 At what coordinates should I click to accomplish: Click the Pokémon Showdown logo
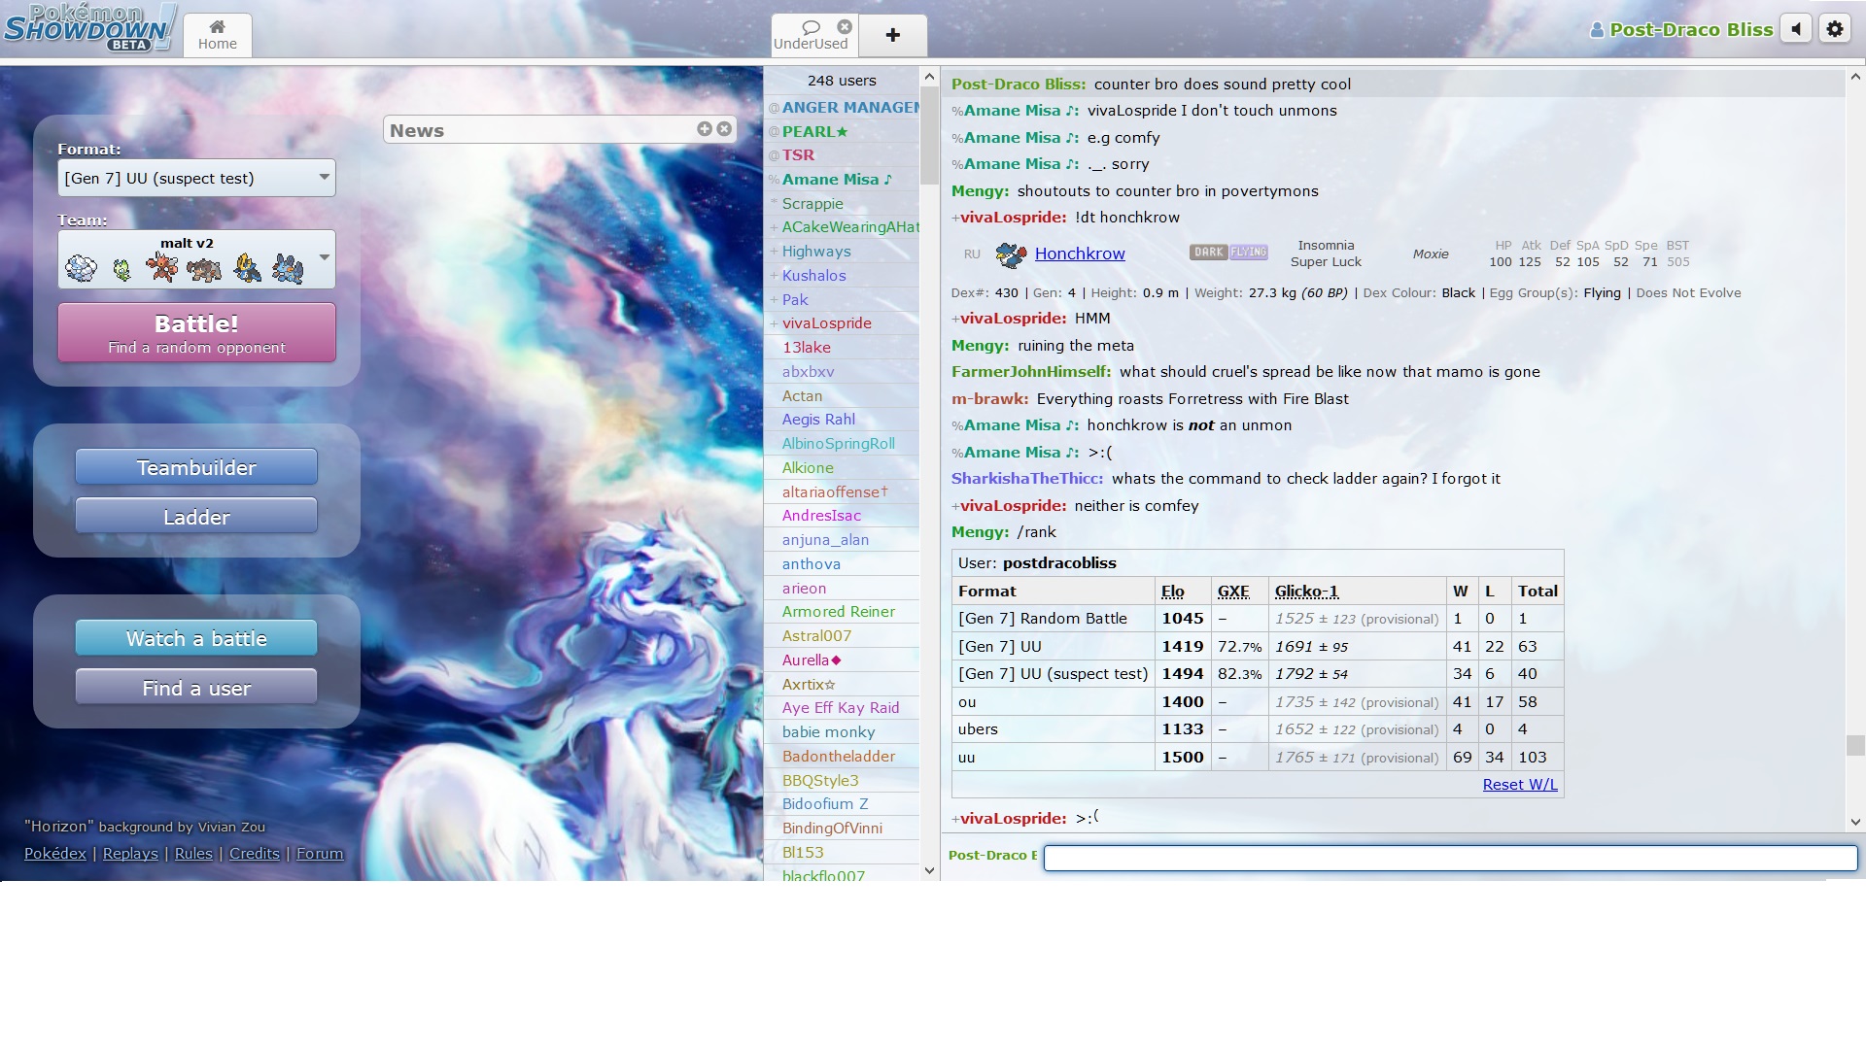89,28
